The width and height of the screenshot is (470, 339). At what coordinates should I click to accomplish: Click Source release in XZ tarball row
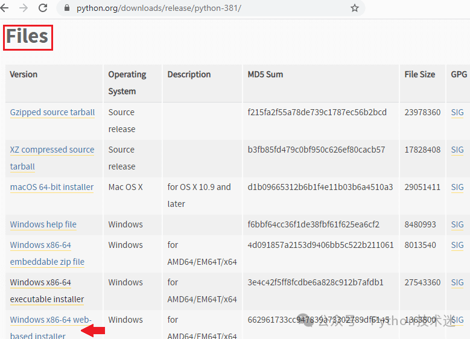tap(122, 158)
